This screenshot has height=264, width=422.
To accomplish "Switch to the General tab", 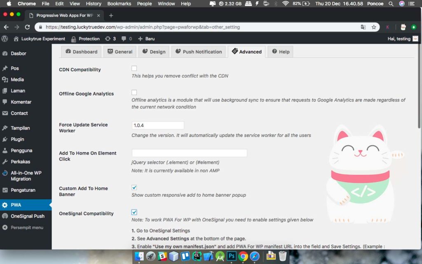I will click(120, 52).
